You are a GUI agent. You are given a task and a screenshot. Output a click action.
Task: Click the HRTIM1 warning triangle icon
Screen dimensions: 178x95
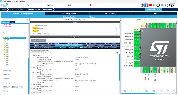pos(4,38)
